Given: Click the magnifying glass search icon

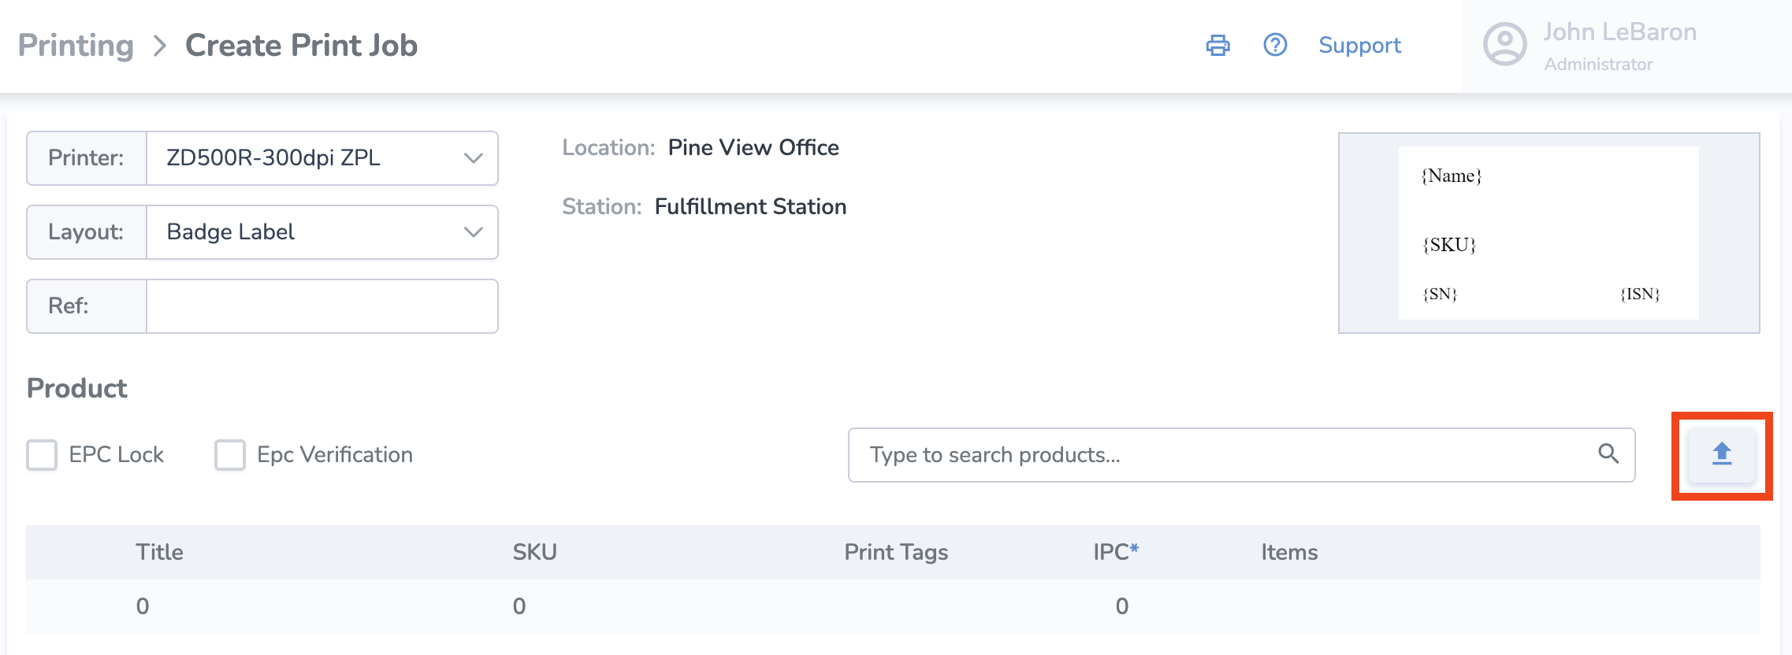Looking at the screenshot, I should [x=1608, y=454].
